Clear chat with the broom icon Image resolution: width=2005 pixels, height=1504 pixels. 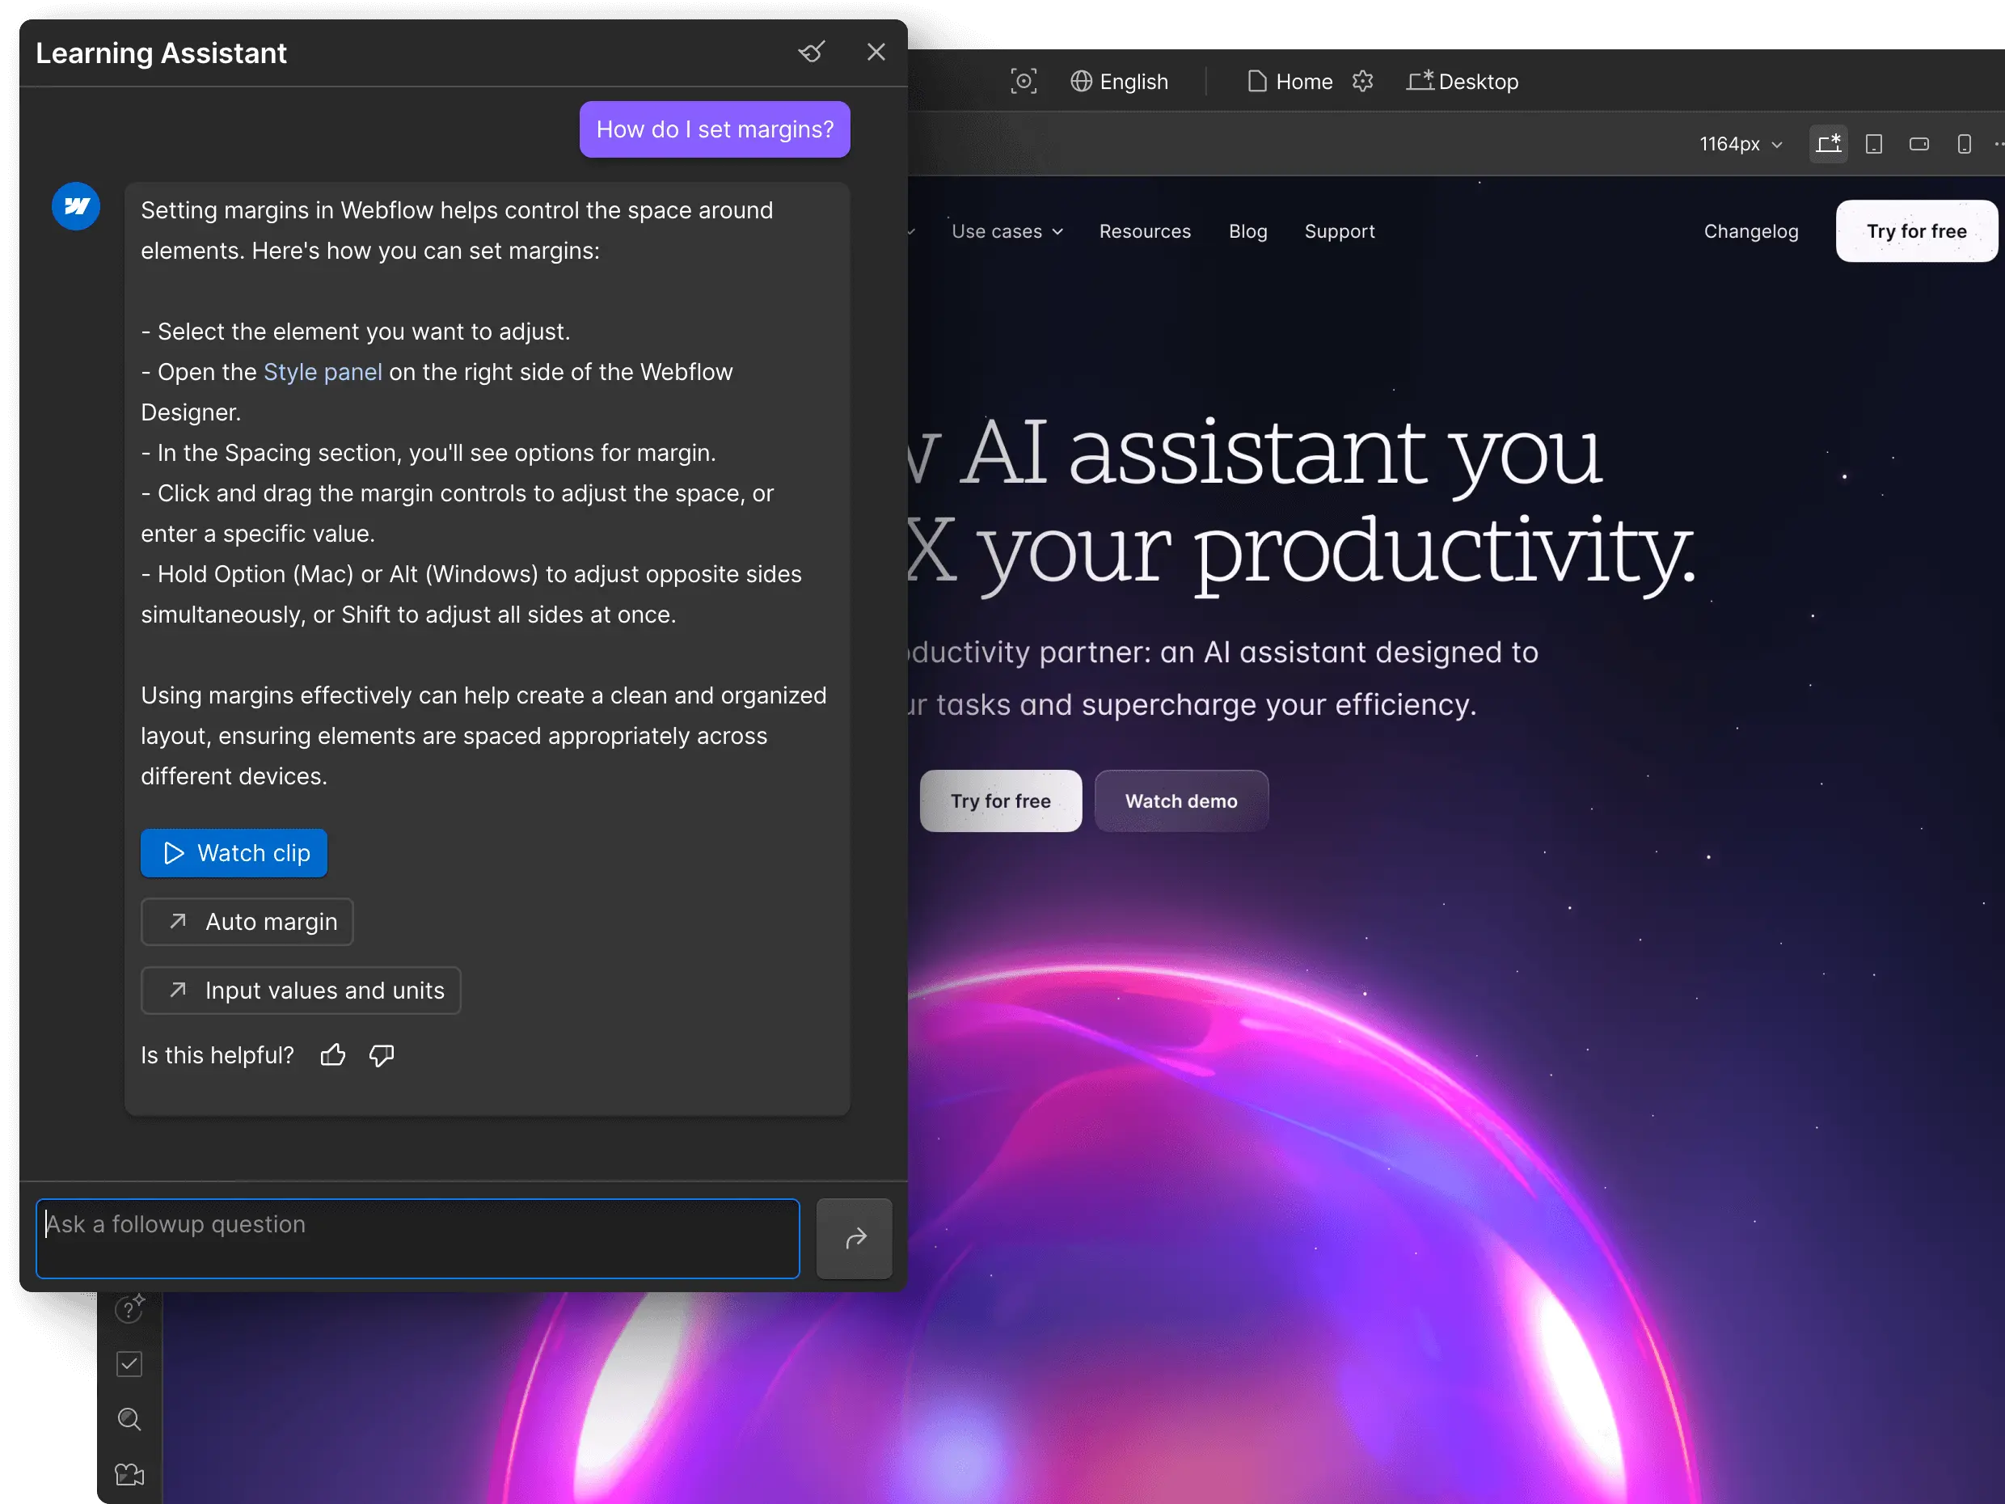(811, 52)
